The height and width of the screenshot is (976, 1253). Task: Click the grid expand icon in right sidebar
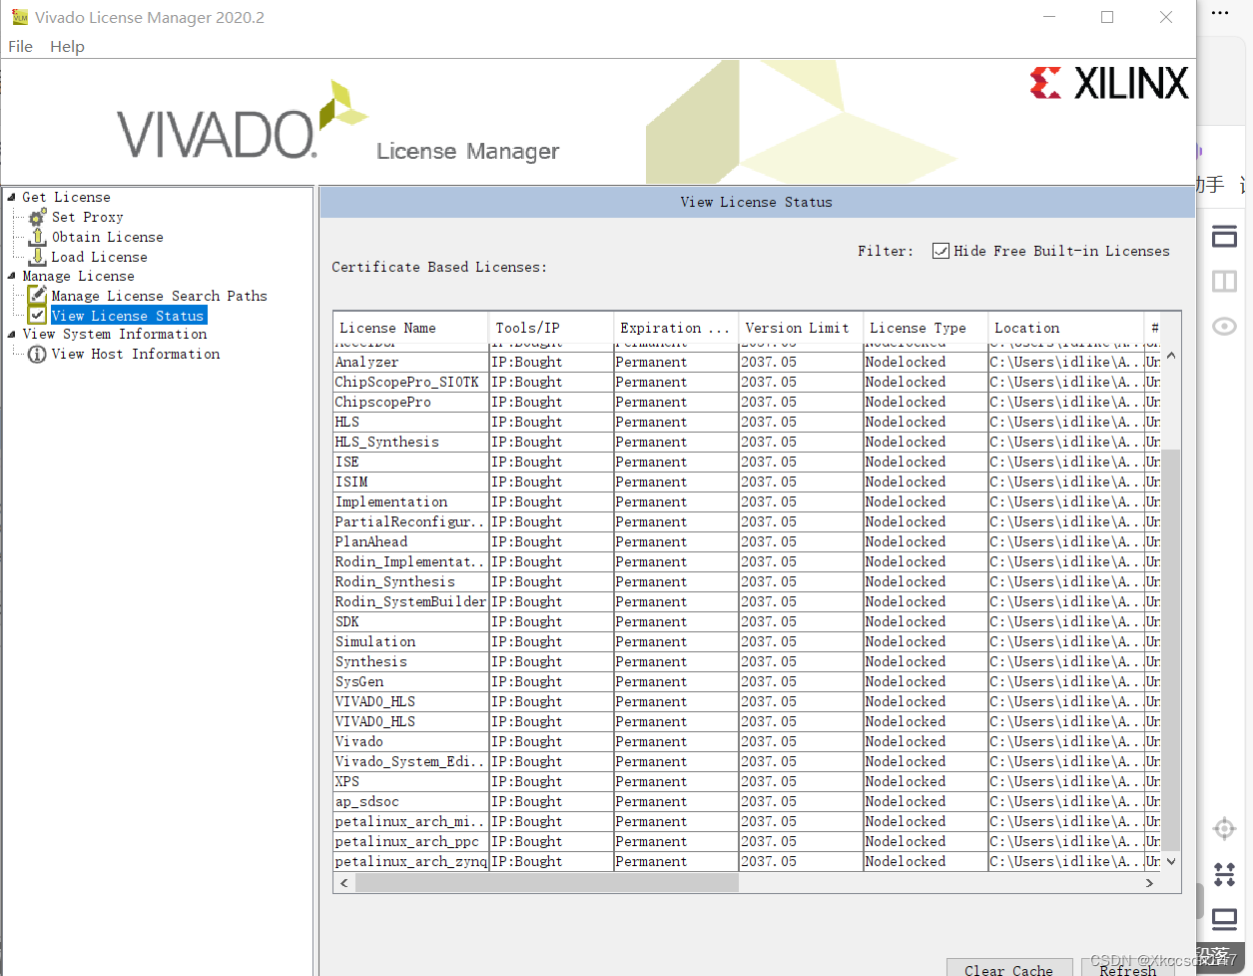1224,874
